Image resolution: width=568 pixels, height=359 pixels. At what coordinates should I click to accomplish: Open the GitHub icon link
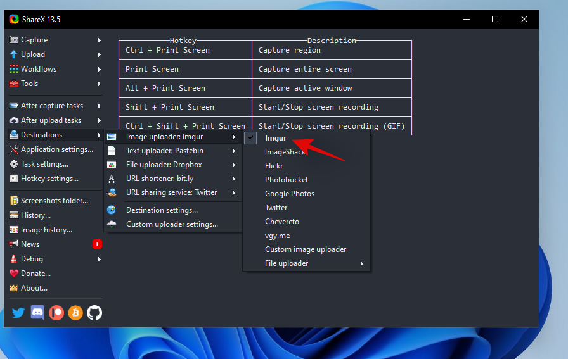pyautogui.click(x=94, y=313)
